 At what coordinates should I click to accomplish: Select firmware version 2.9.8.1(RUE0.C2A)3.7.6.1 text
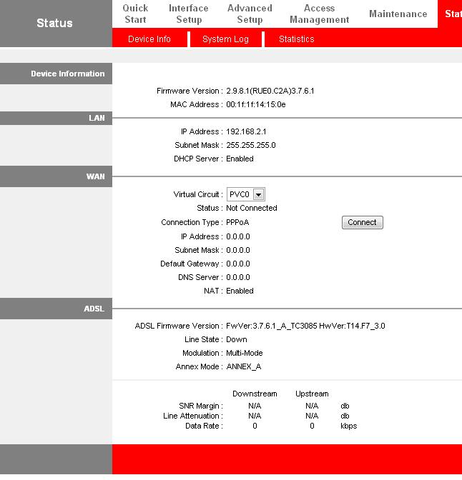[x=270, y=91]
